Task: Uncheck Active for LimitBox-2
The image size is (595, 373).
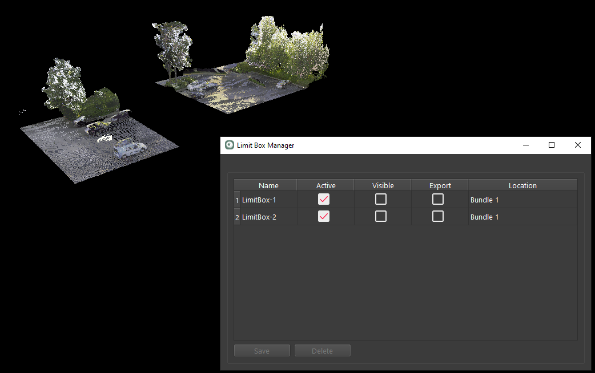Action: [324, 216]
